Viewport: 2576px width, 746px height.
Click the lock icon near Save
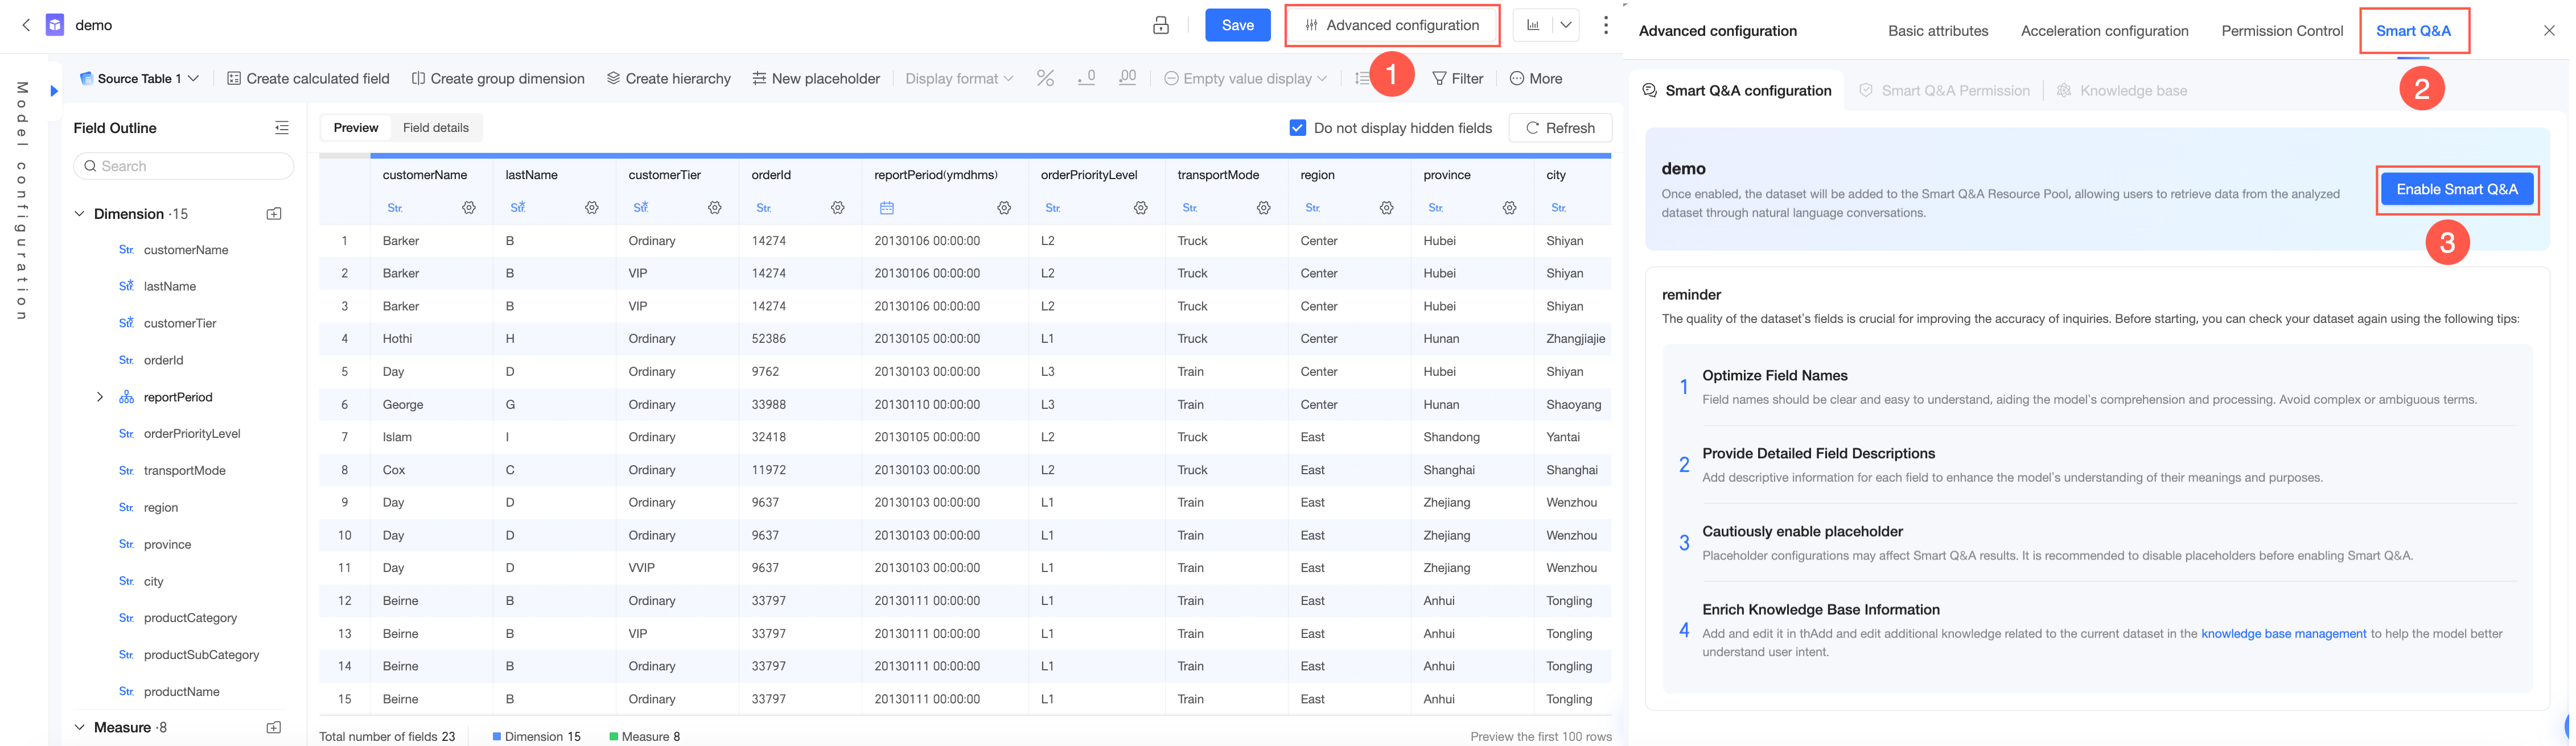click(1160, 25)
